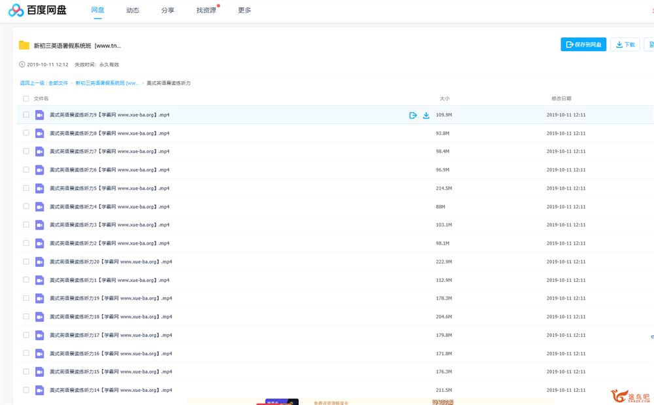Click size value 222.9M

(444, 262)
